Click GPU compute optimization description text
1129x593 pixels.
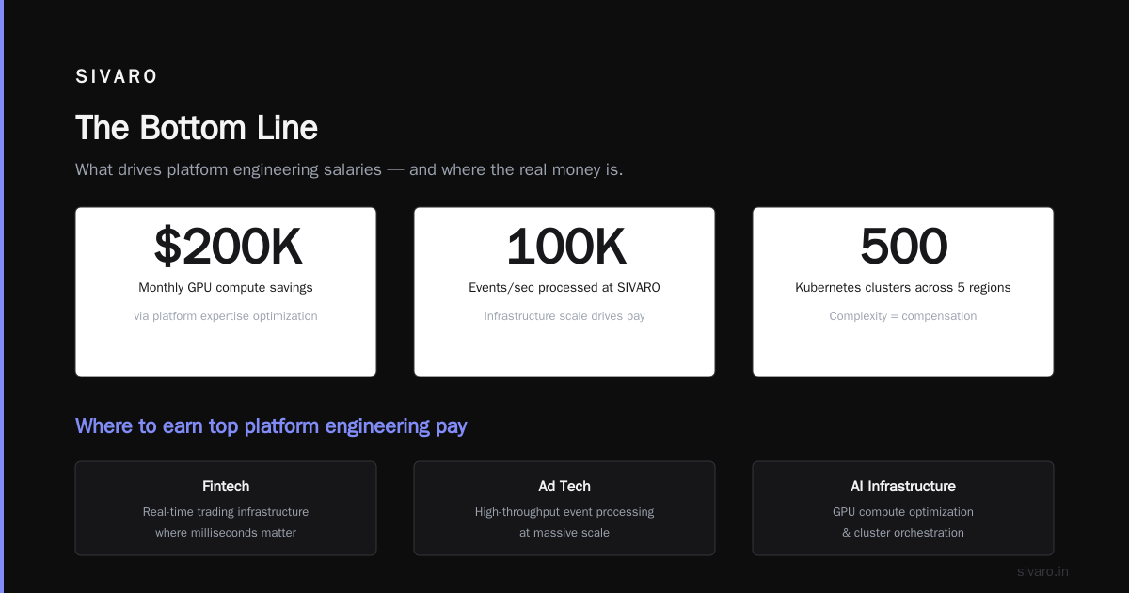tap(903, 512)
